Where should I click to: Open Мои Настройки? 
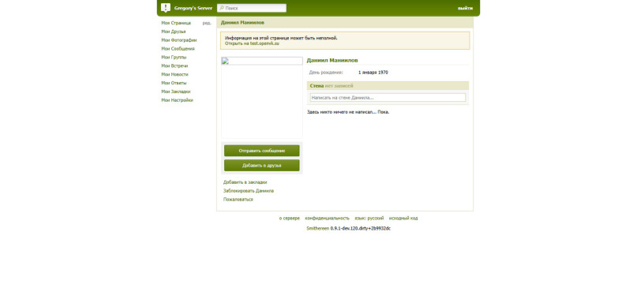(x=177, y=100)
